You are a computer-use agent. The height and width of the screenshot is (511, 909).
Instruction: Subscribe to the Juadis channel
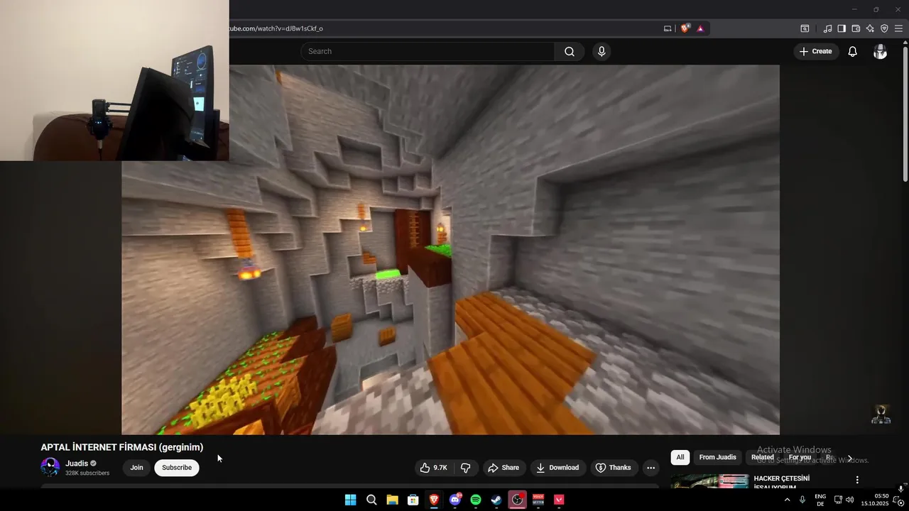177,468
